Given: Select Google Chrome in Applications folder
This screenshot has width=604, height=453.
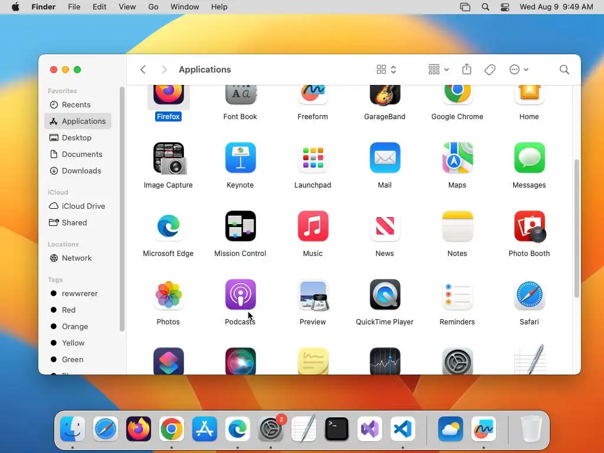Looking at the screenshot, I should (457, 95).
